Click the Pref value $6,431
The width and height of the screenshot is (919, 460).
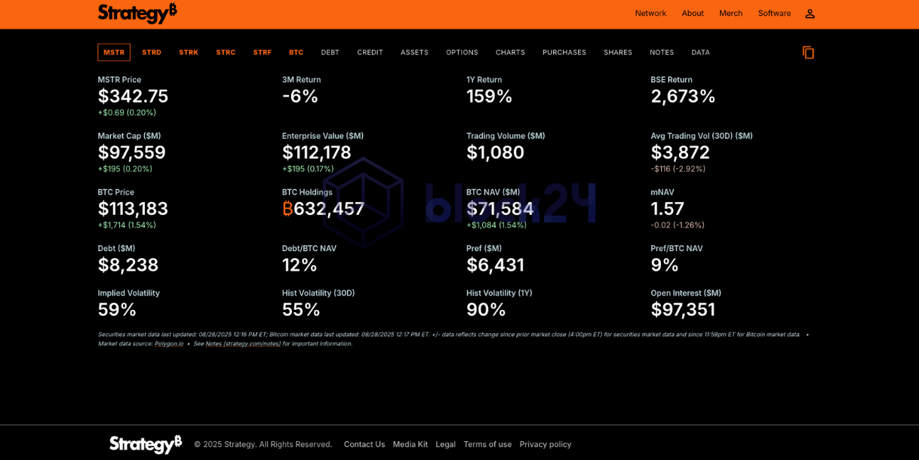(495, 265)
